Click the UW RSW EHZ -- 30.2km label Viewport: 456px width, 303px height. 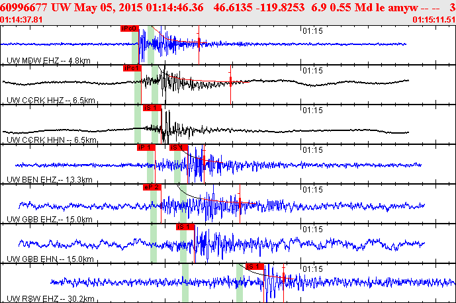[50, 298]
